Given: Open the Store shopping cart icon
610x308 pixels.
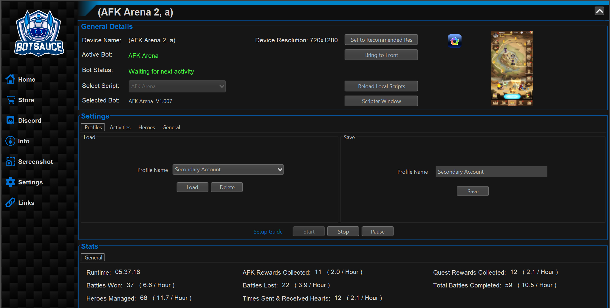Looking at the screenshot, I should (10, 100).
